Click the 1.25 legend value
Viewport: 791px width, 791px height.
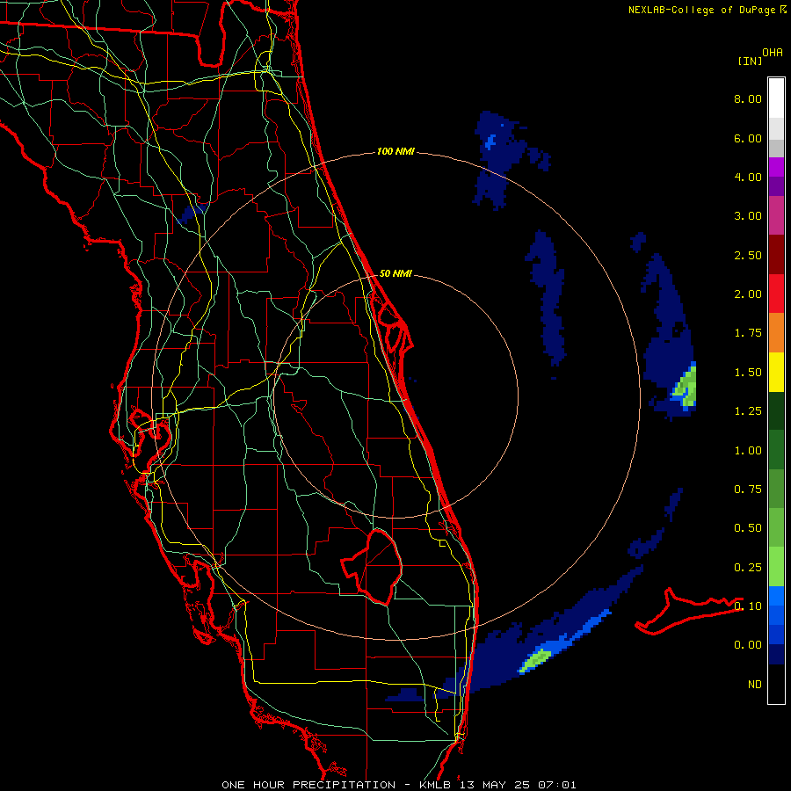click(747, 411)
